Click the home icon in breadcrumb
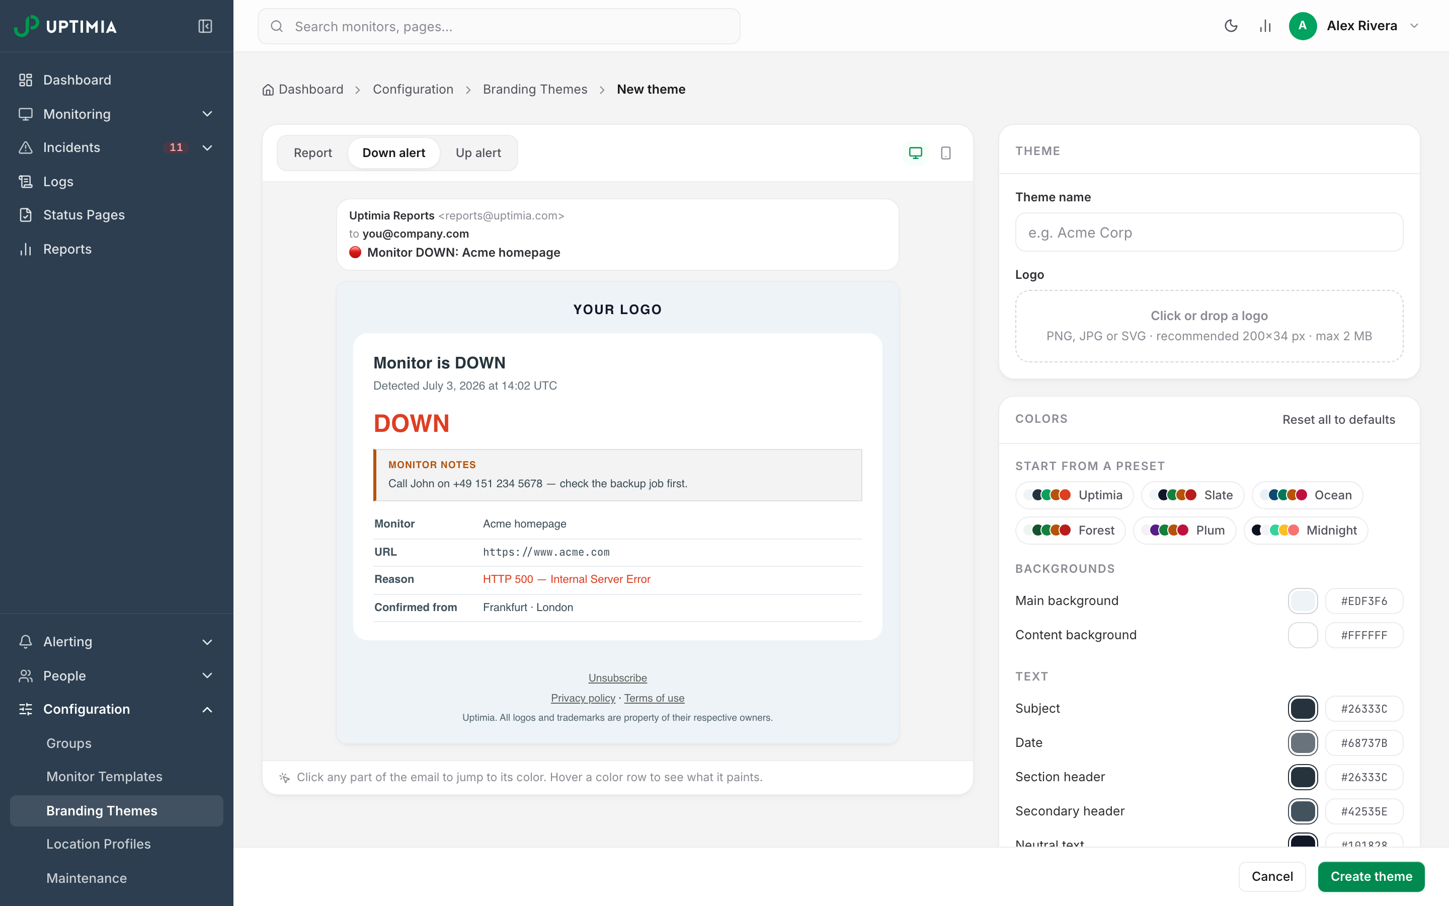Screen dimensions: 1449x906 268,89
